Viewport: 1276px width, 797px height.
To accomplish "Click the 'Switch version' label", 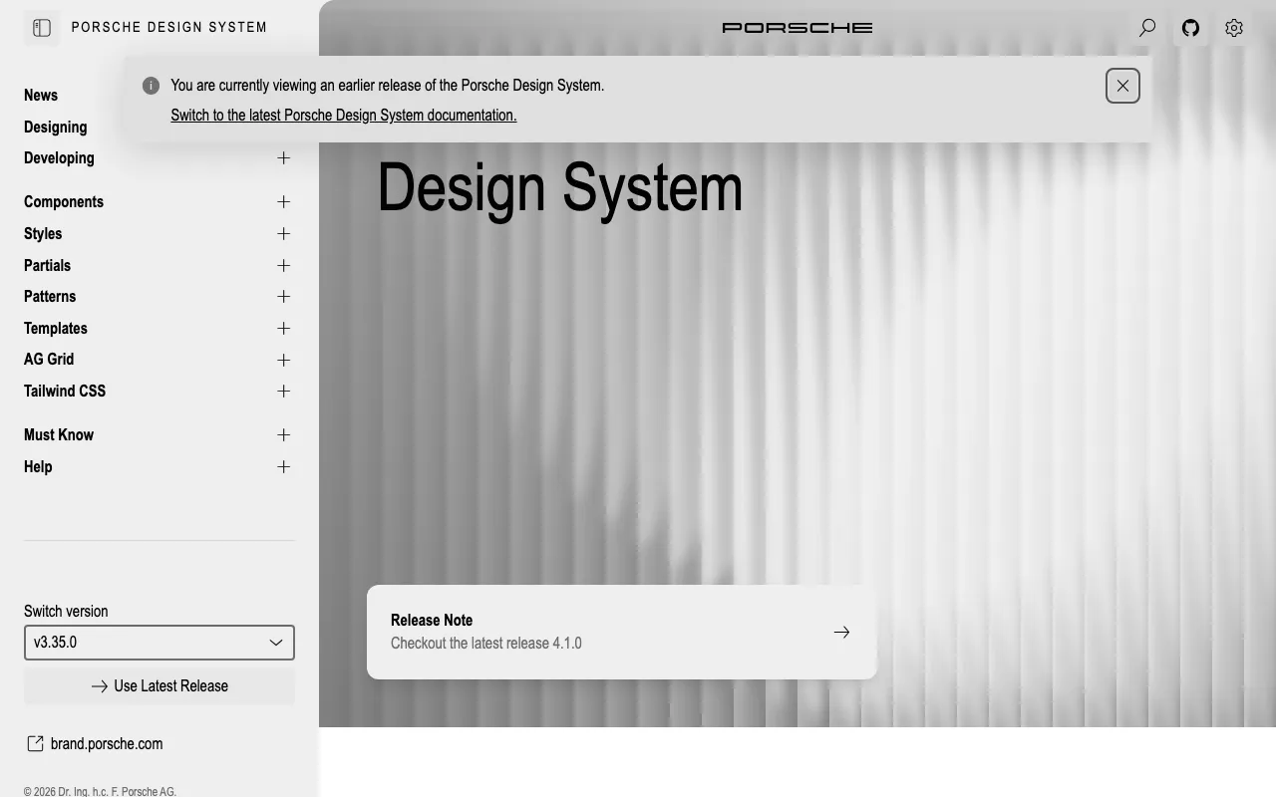I will pos(66,611).
